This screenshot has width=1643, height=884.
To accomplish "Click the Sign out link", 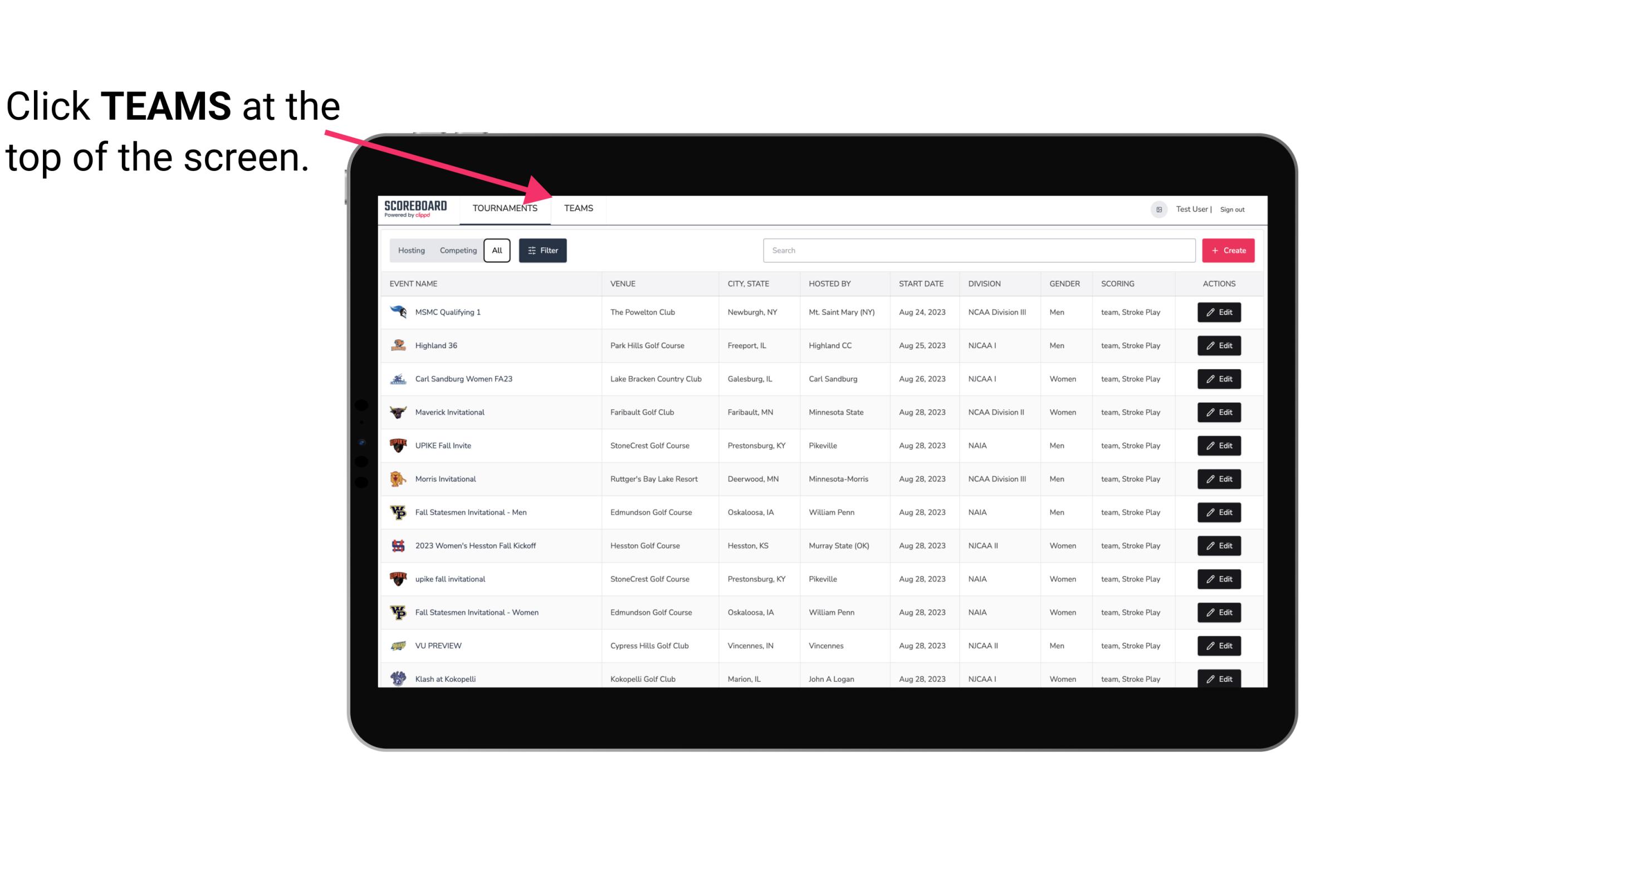I will tap(1231, 209).
